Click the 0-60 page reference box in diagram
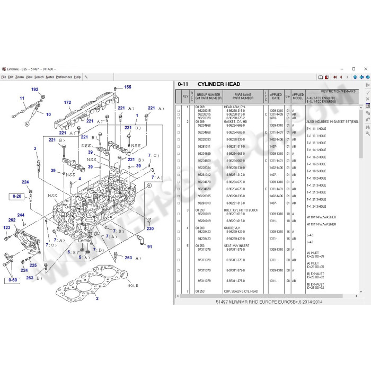 [x=13, y=280]
